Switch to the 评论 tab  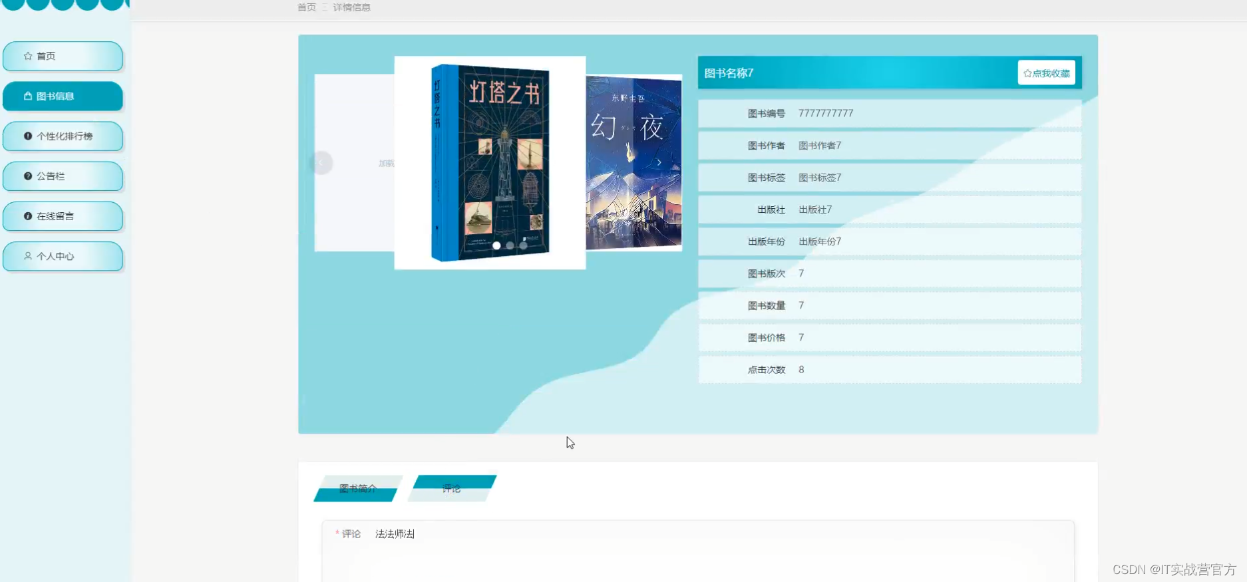pos(452,489)
